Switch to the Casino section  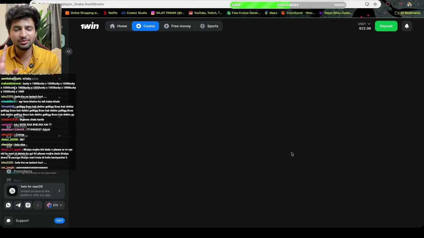click(x=145, y=26)
